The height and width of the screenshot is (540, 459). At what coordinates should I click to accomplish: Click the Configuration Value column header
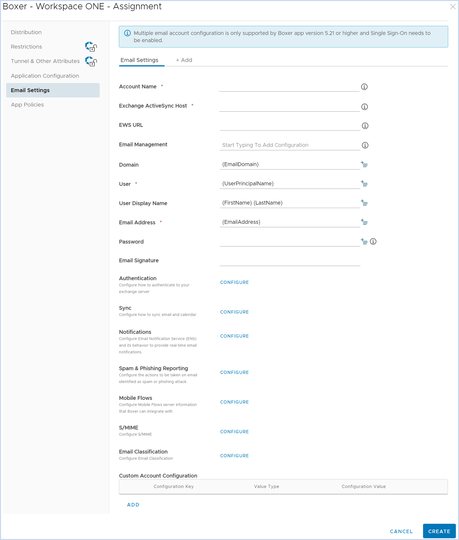pos(364,487)
